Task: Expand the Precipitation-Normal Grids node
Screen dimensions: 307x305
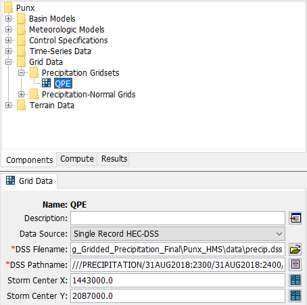Action: [21, 94]
